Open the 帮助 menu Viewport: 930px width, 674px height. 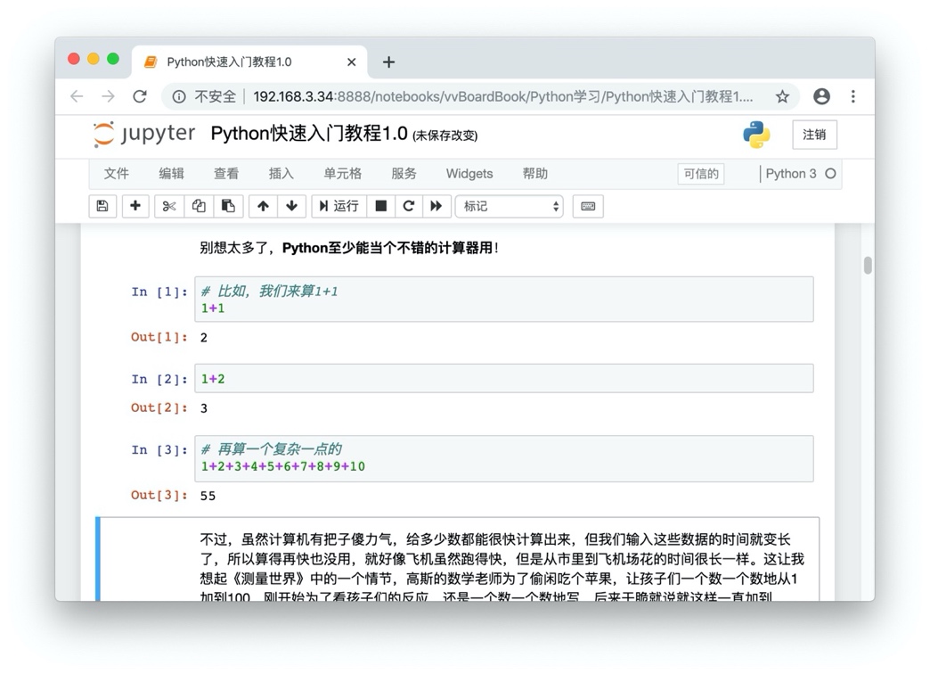(535, 173)
